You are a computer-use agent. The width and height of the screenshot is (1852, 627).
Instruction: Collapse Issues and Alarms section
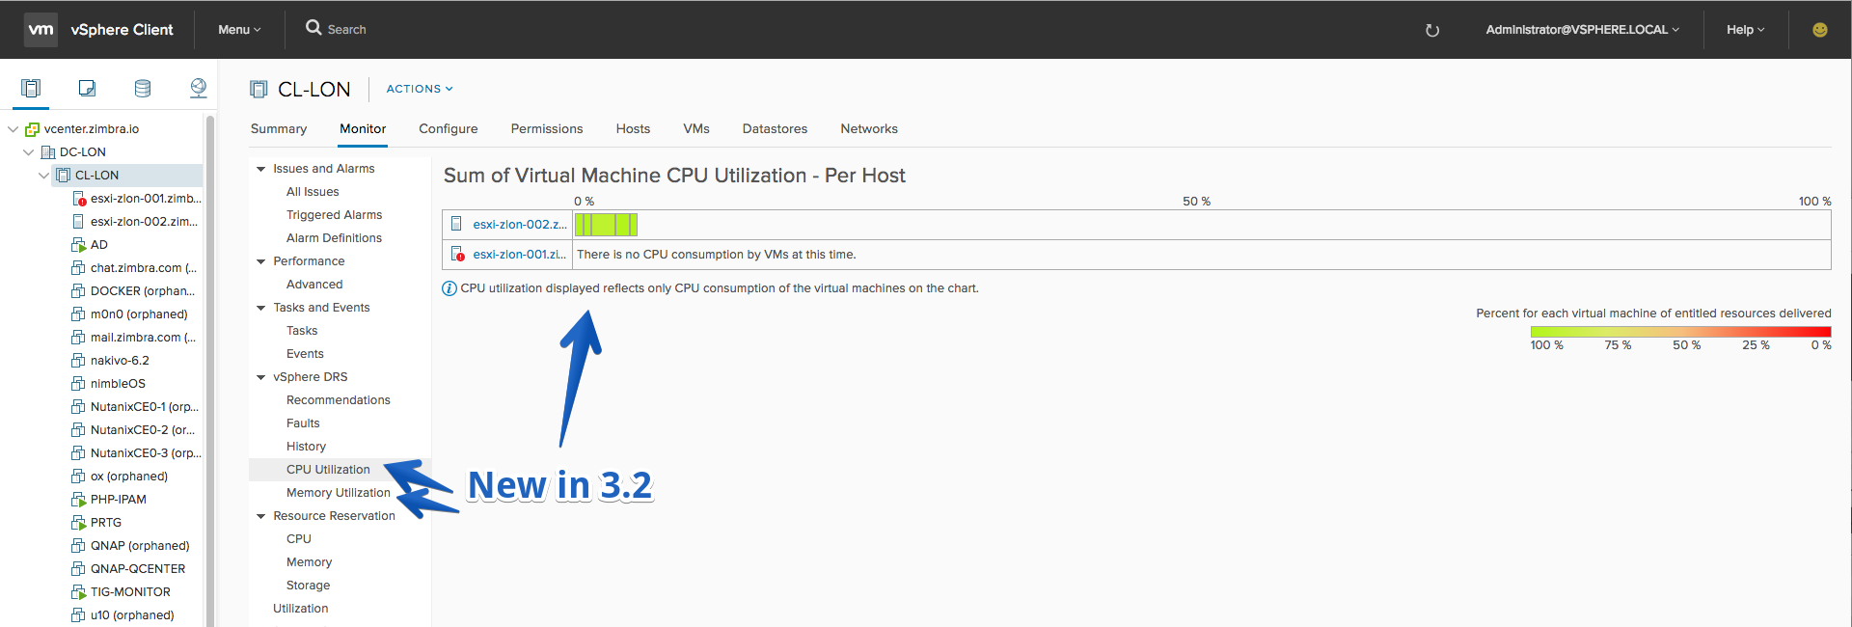(260, 169)
